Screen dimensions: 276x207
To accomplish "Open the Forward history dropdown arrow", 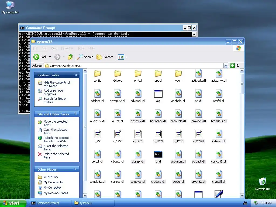I will [64, 57].
